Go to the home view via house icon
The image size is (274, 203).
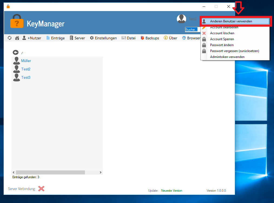point(17,38)
